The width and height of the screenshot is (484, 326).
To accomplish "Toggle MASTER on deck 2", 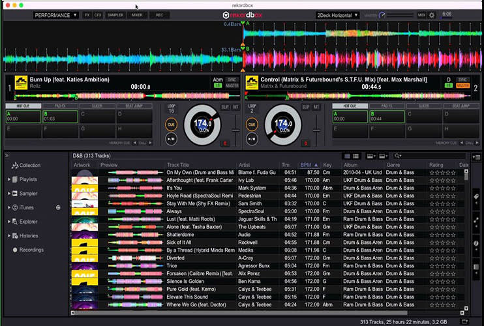I will [462, 85].
